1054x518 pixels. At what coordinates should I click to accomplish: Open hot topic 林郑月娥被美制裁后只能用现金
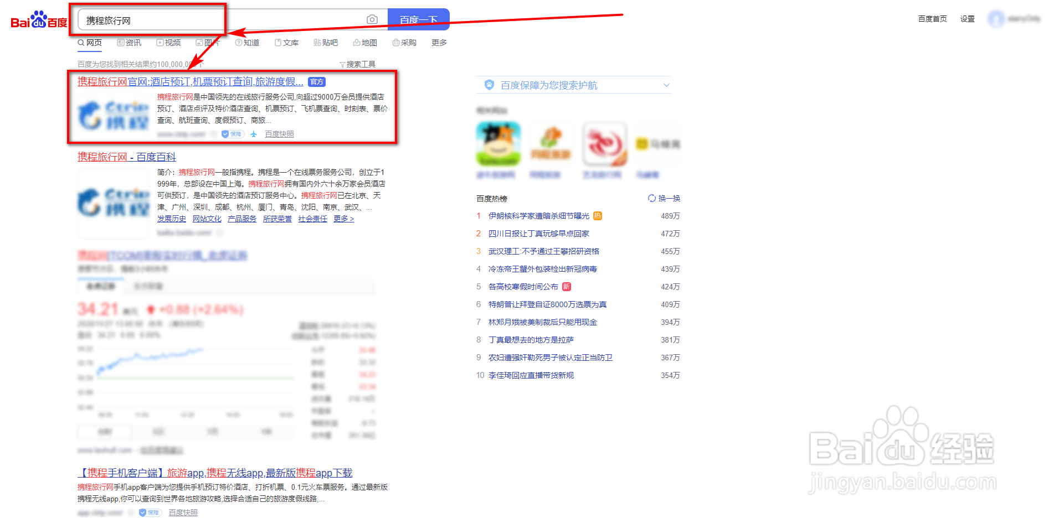click(543, 322)
